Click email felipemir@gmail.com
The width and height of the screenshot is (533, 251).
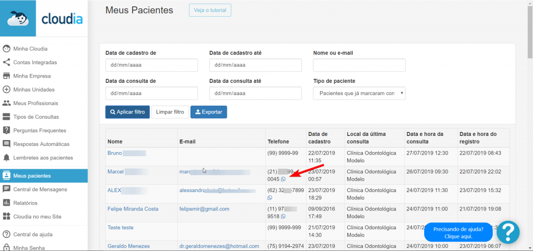204,209
